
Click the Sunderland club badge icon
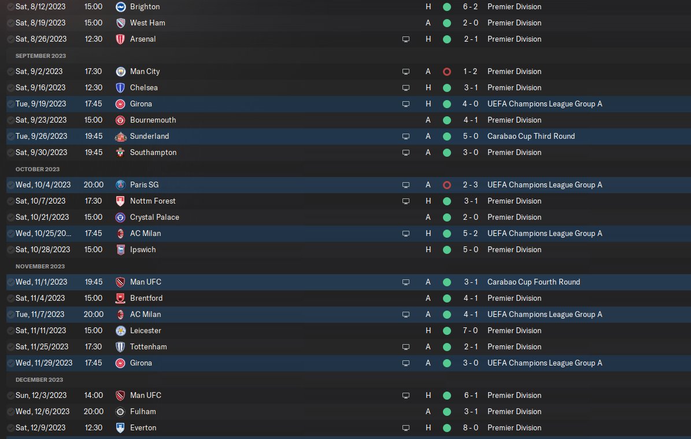click(x=121, y=137)
